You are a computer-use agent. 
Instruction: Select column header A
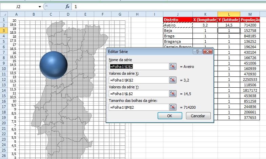point(16,14)
